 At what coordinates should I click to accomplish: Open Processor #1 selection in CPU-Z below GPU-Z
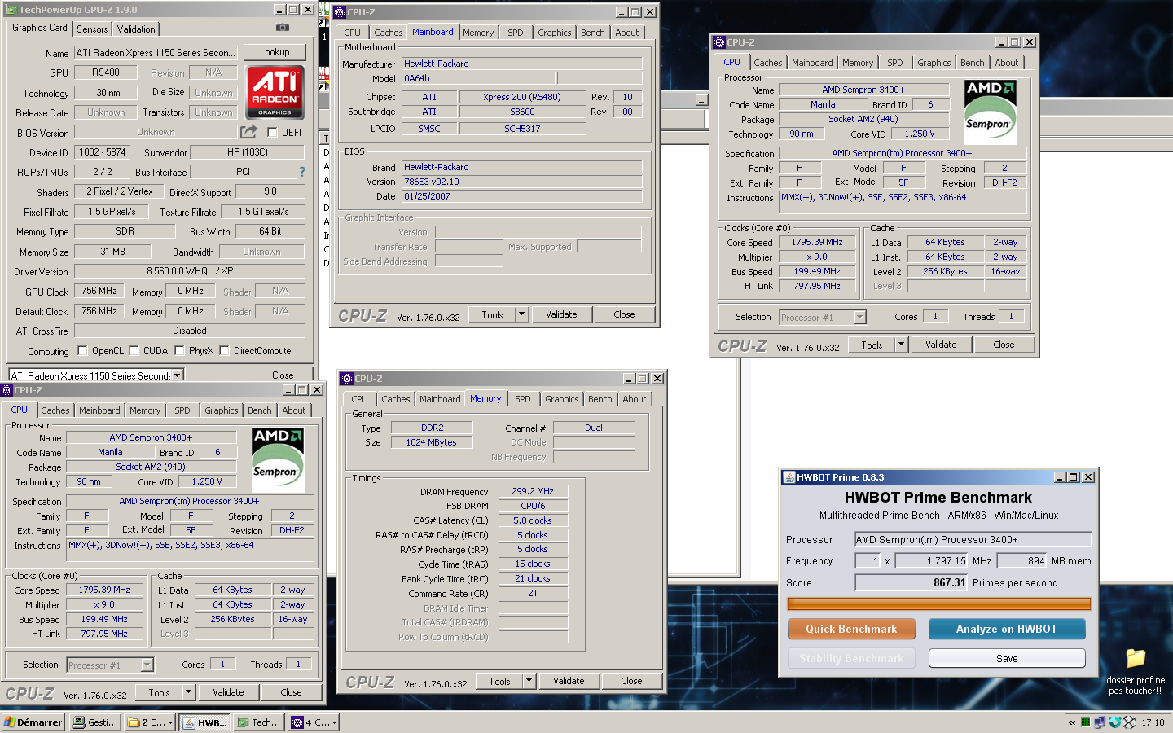tap(110, 665)
